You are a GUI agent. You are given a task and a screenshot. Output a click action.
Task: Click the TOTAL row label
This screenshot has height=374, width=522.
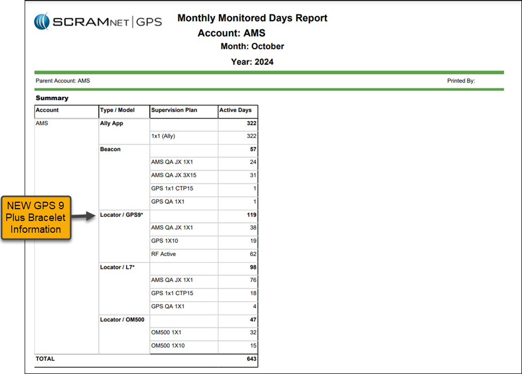coord(45,359)
